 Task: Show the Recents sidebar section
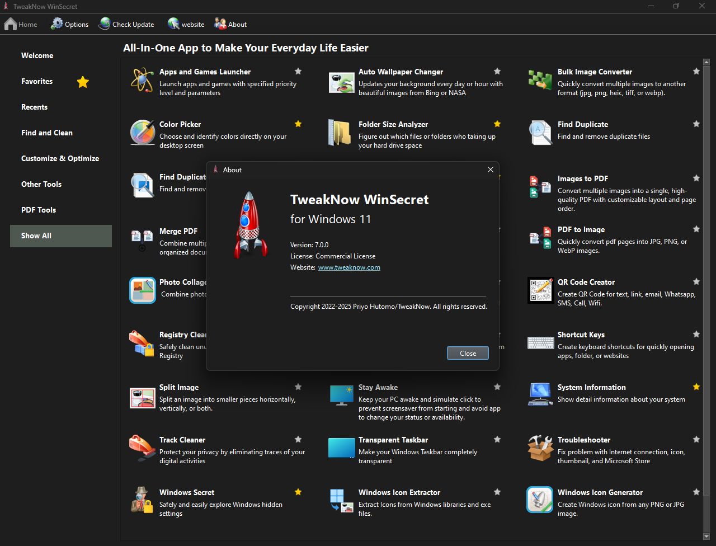tap(61, 107)
